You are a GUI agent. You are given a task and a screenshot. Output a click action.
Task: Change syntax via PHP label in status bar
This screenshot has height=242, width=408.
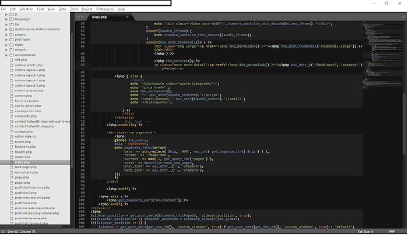392,232
